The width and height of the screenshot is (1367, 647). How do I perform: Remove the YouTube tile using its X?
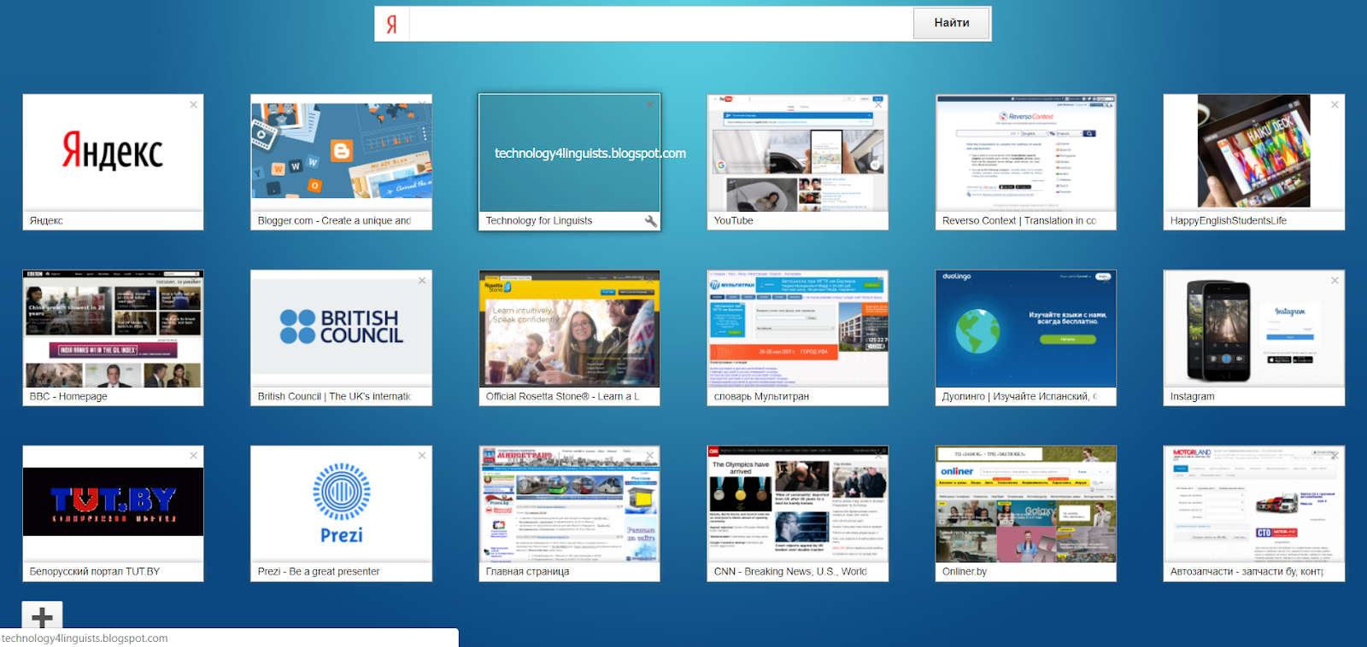tap(878, 104)
